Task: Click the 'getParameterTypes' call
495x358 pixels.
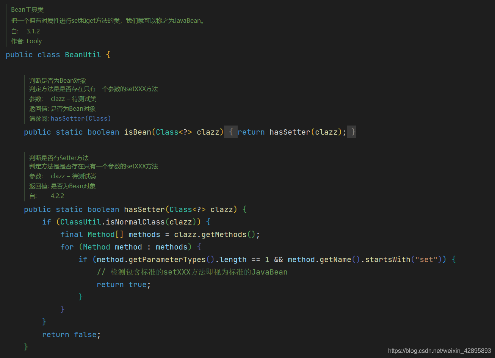Action: click(167, 259)
